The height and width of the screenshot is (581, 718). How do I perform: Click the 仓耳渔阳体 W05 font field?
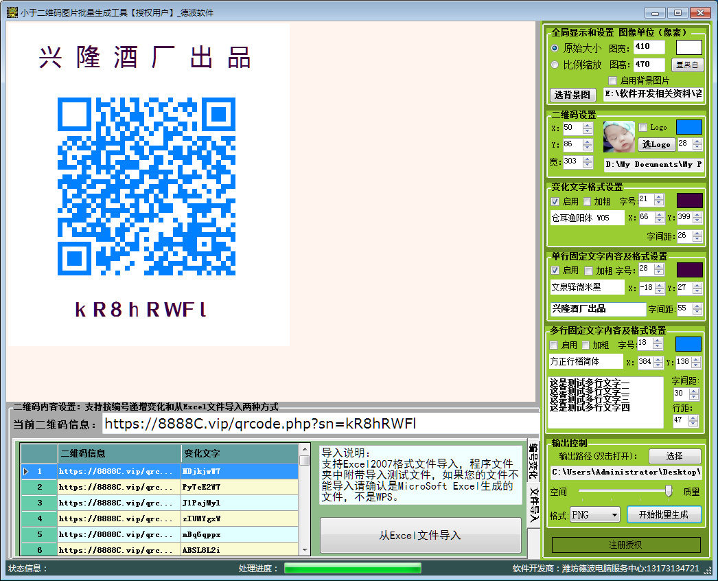587,218
